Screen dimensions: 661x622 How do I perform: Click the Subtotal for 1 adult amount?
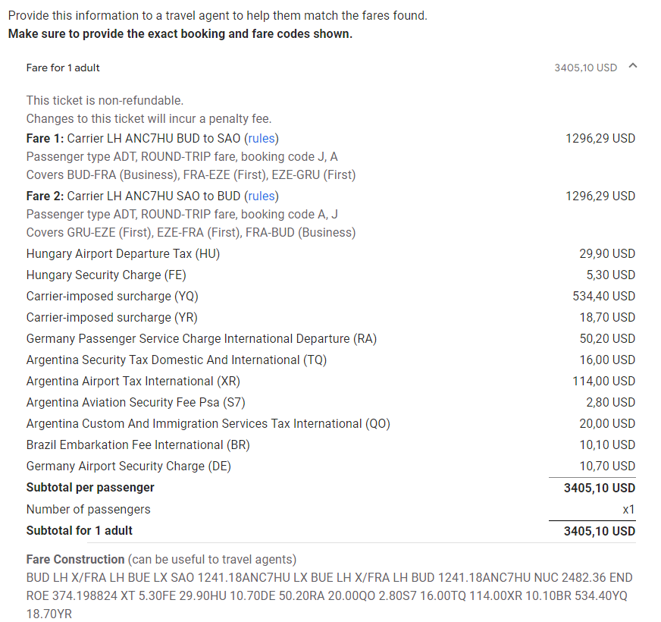[600, 531]
